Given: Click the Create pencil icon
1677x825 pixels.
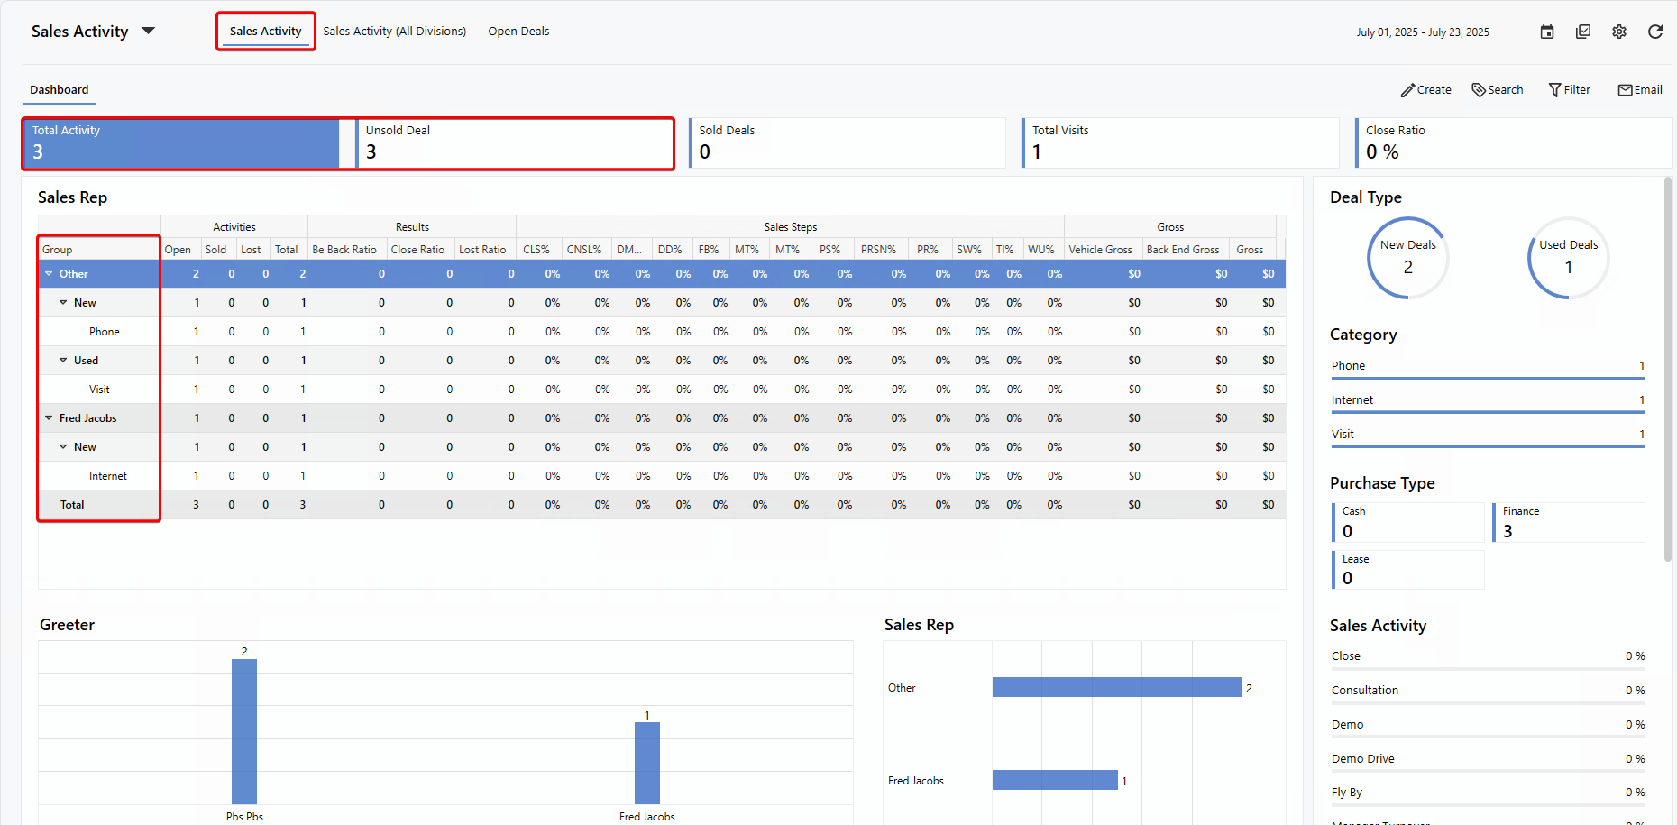Looking at the screenshot, I should click(1407, 90).
